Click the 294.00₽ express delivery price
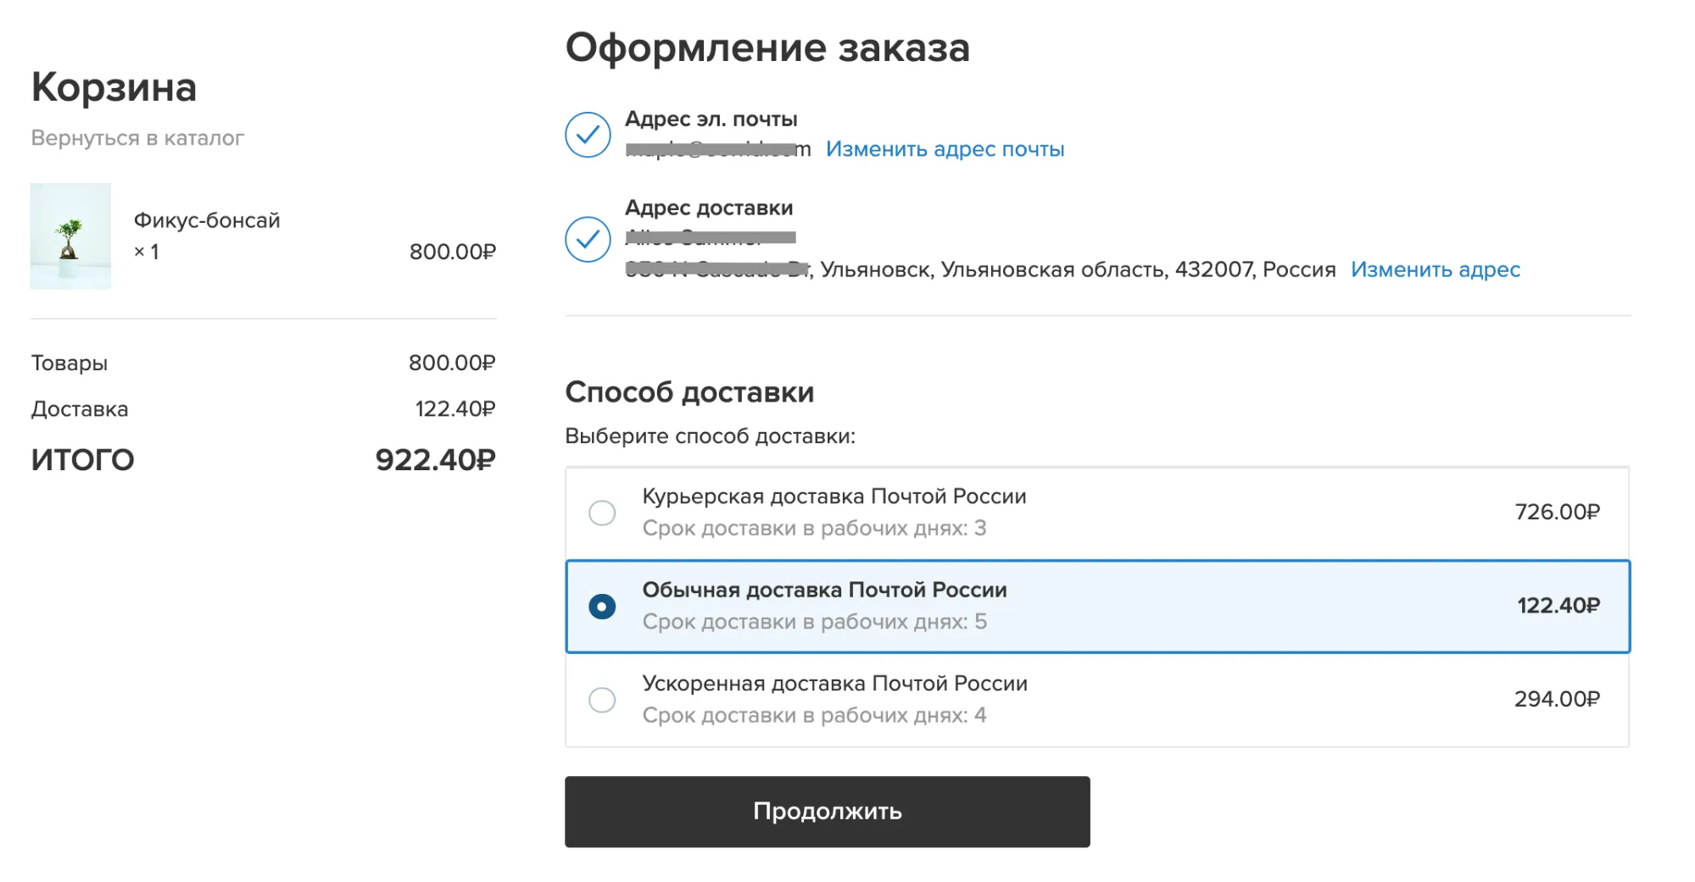 [1558, 699]
